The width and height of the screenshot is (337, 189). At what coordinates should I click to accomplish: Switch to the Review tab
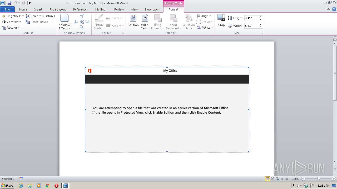pos(119,9)
